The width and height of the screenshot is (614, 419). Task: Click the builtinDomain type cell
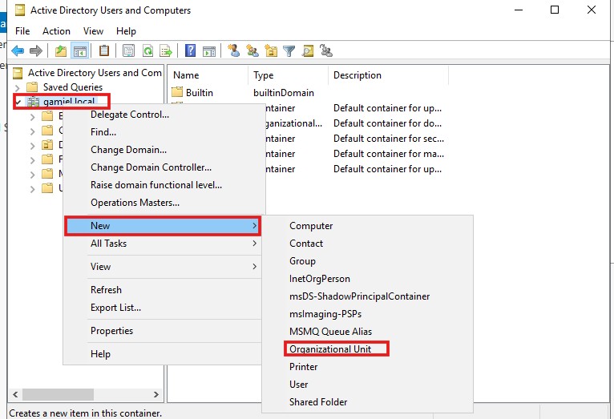[284, 93]
